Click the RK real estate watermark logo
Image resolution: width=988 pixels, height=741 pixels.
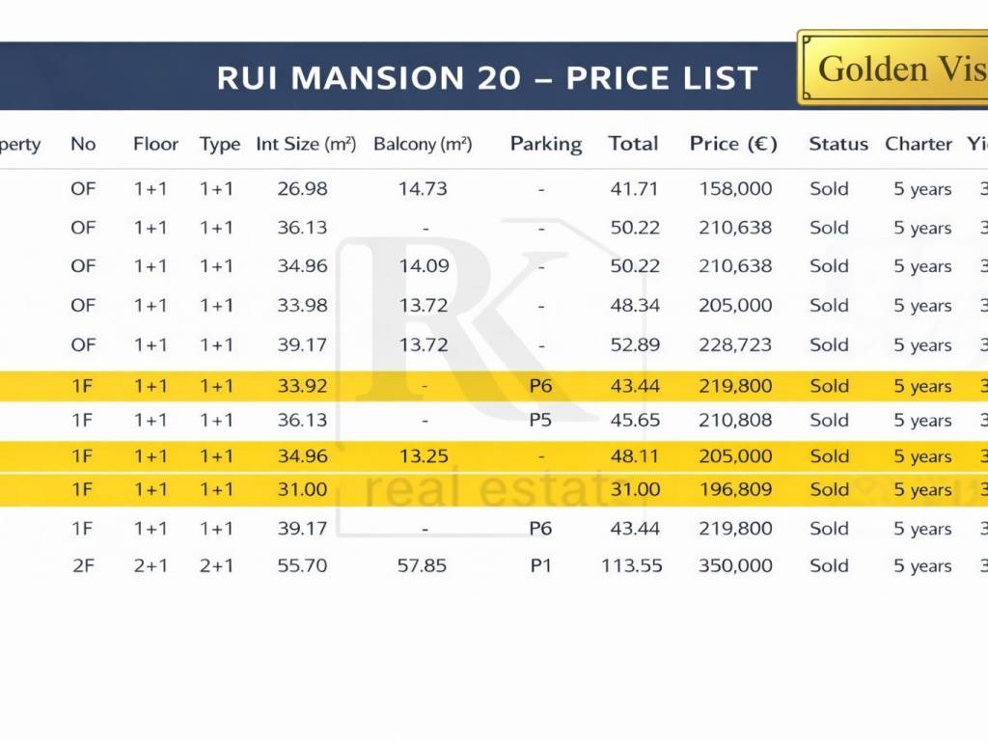click(482, 376)
